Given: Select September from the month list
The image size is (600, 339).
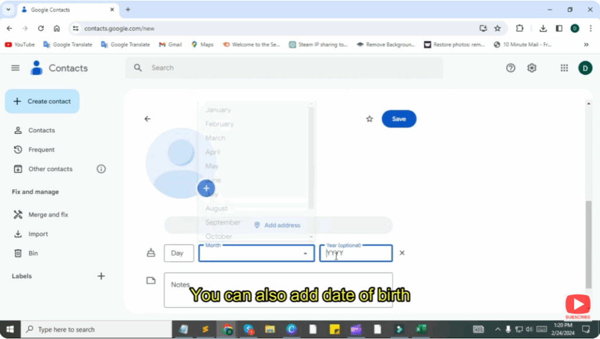Looking at the screenshot, I should click(x=223, y=222).
